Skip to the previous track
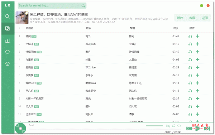Image resolution: width=215 pixels, height=135 pixels. [x=189, y=129]
